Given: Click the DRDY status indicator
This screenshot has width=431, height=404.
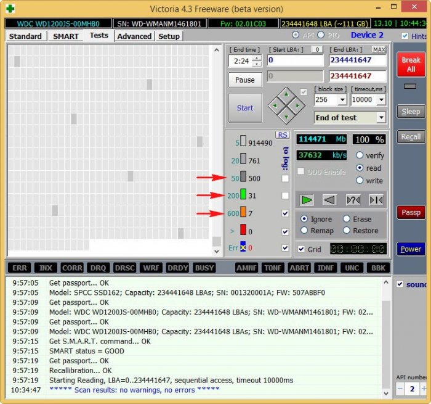Looking at the screenshot, I should point(177,268).
